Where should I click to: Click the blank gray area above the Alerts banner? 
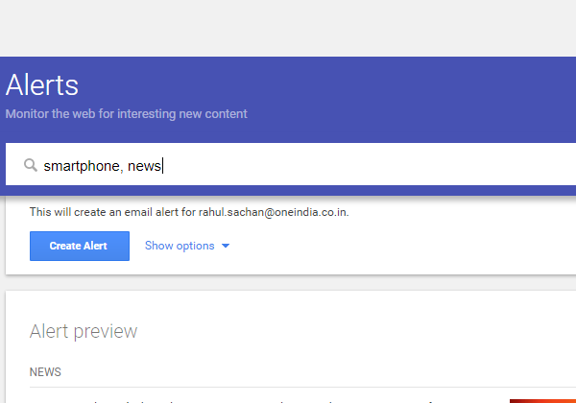[x=288, y=28]
